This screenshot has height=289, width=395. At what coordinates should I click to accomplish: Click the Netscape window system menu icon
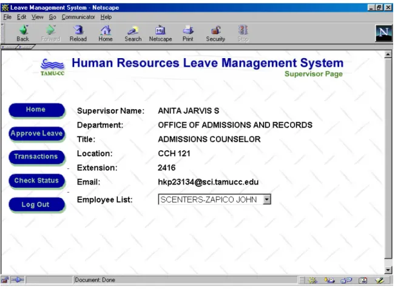coord(5,7)
